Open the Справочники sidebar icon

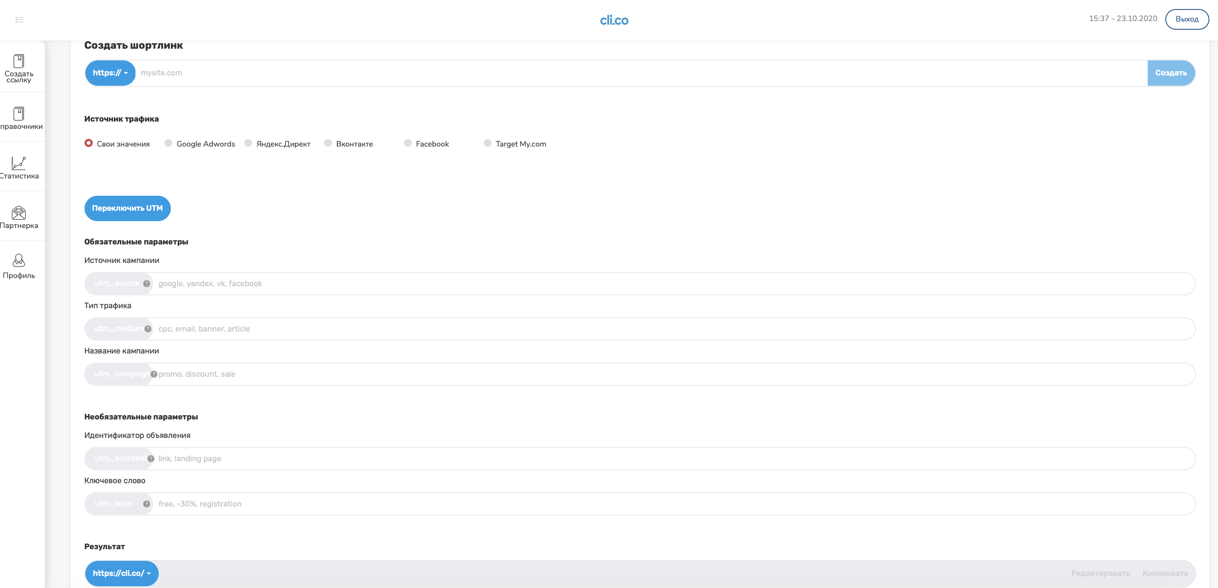19,113
